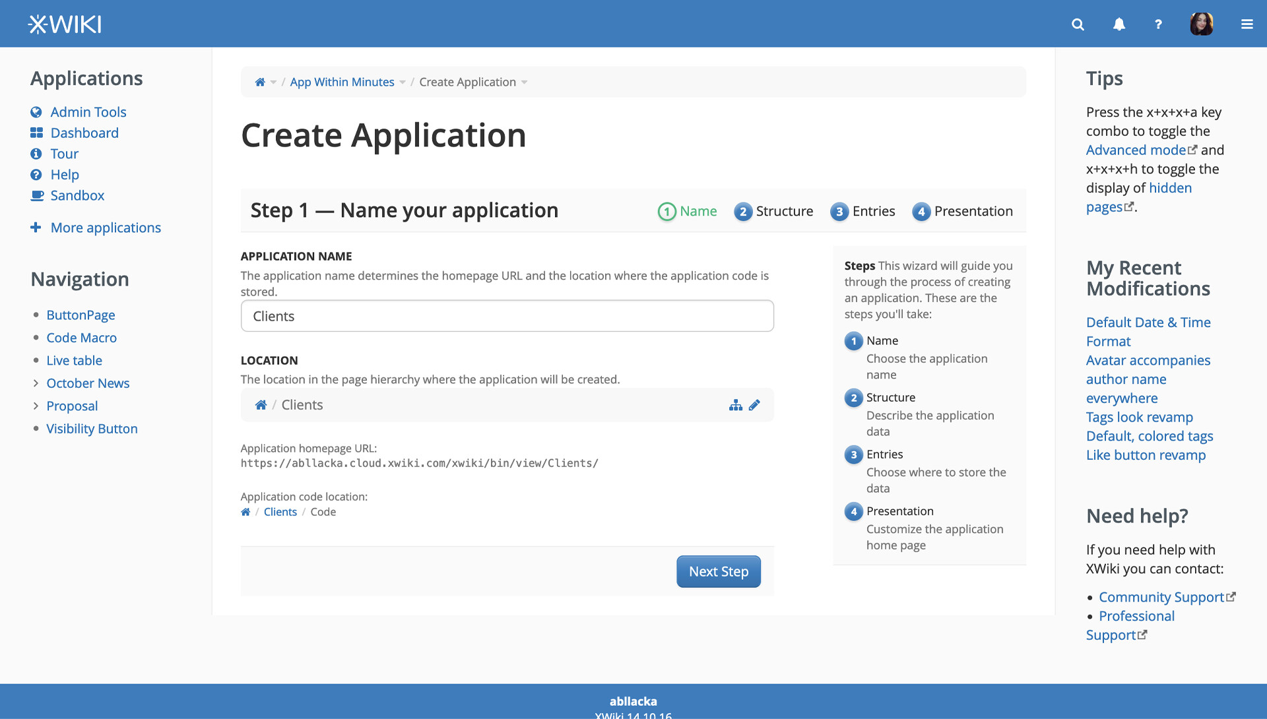Click the home icon in breadcrumb
Image resolution: width=1267 pixels, height=719 pixels.
[260, 82]
